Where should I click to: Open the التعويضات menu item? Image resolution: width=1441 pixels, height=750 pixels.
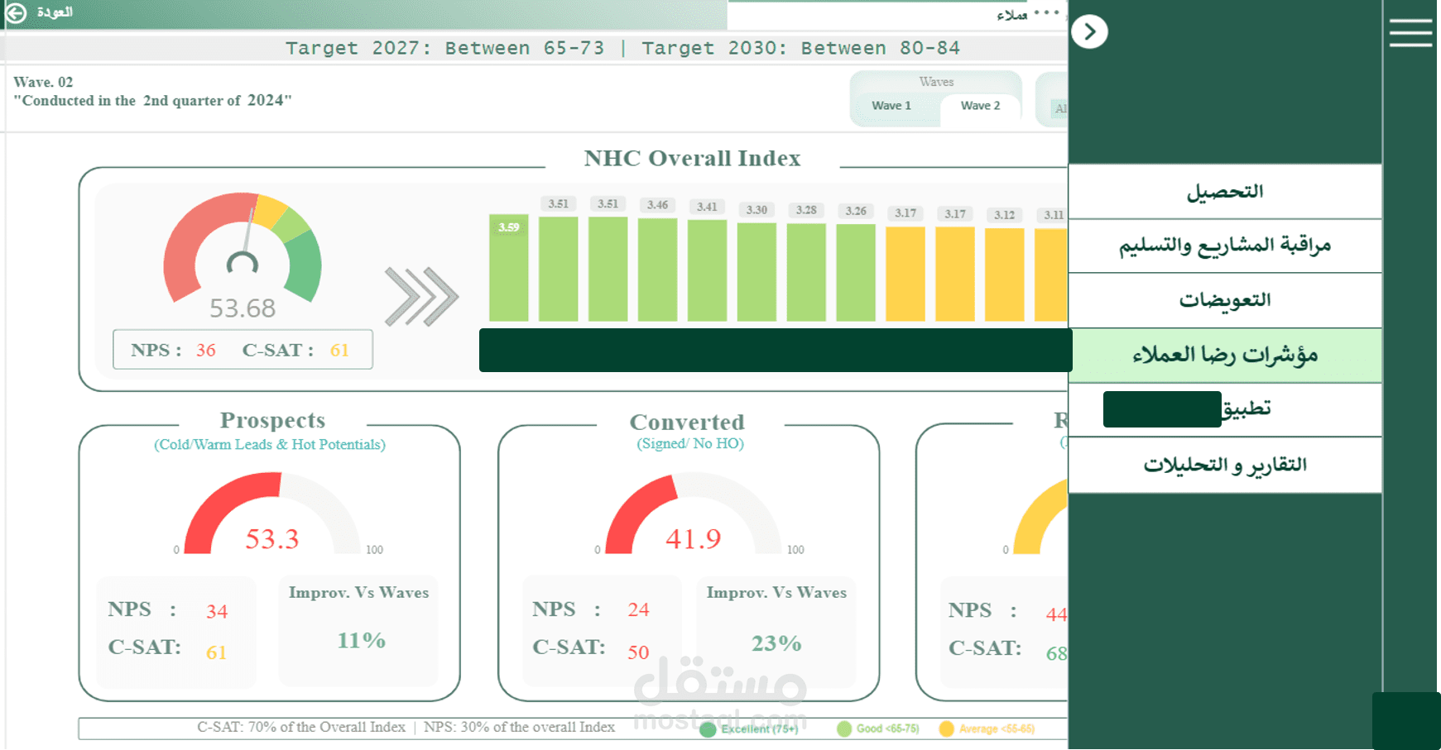(1225, 300)
